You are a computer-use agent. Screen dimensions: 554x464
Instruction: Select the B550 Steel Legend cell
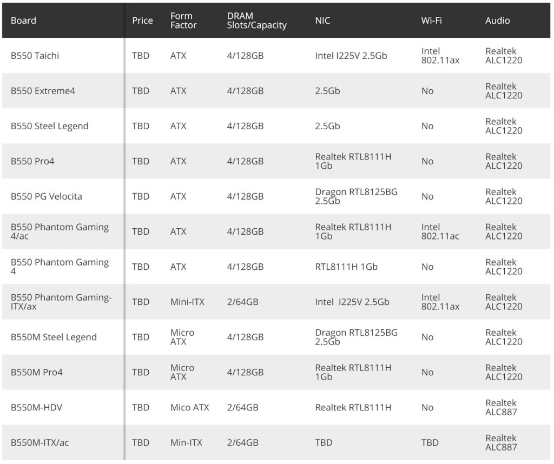[50, 126]
